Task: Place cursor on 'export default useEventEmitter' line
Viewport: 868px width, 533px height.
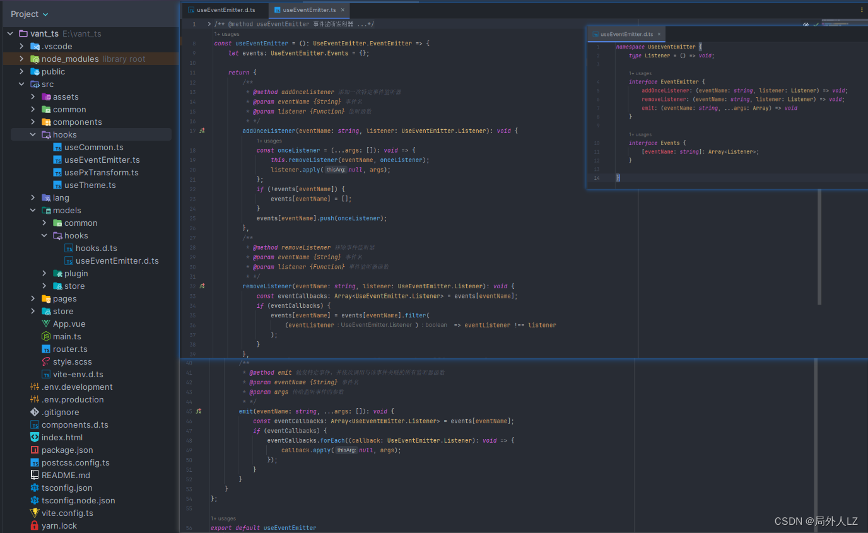Action: [x=264, y=527]
